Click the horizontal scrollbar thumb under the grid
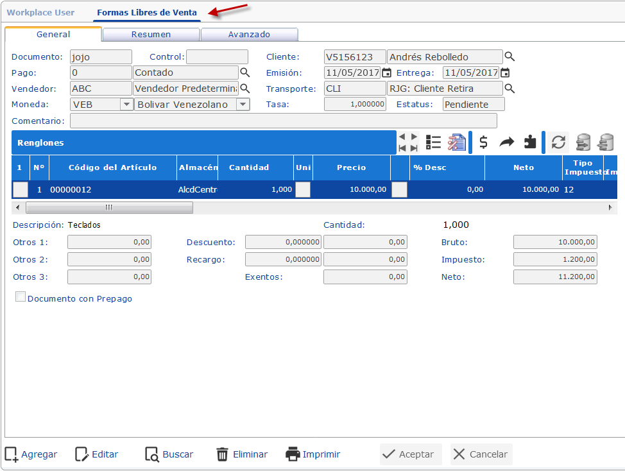The height and width of the screenshot is (471, 625). click(109, 207)
